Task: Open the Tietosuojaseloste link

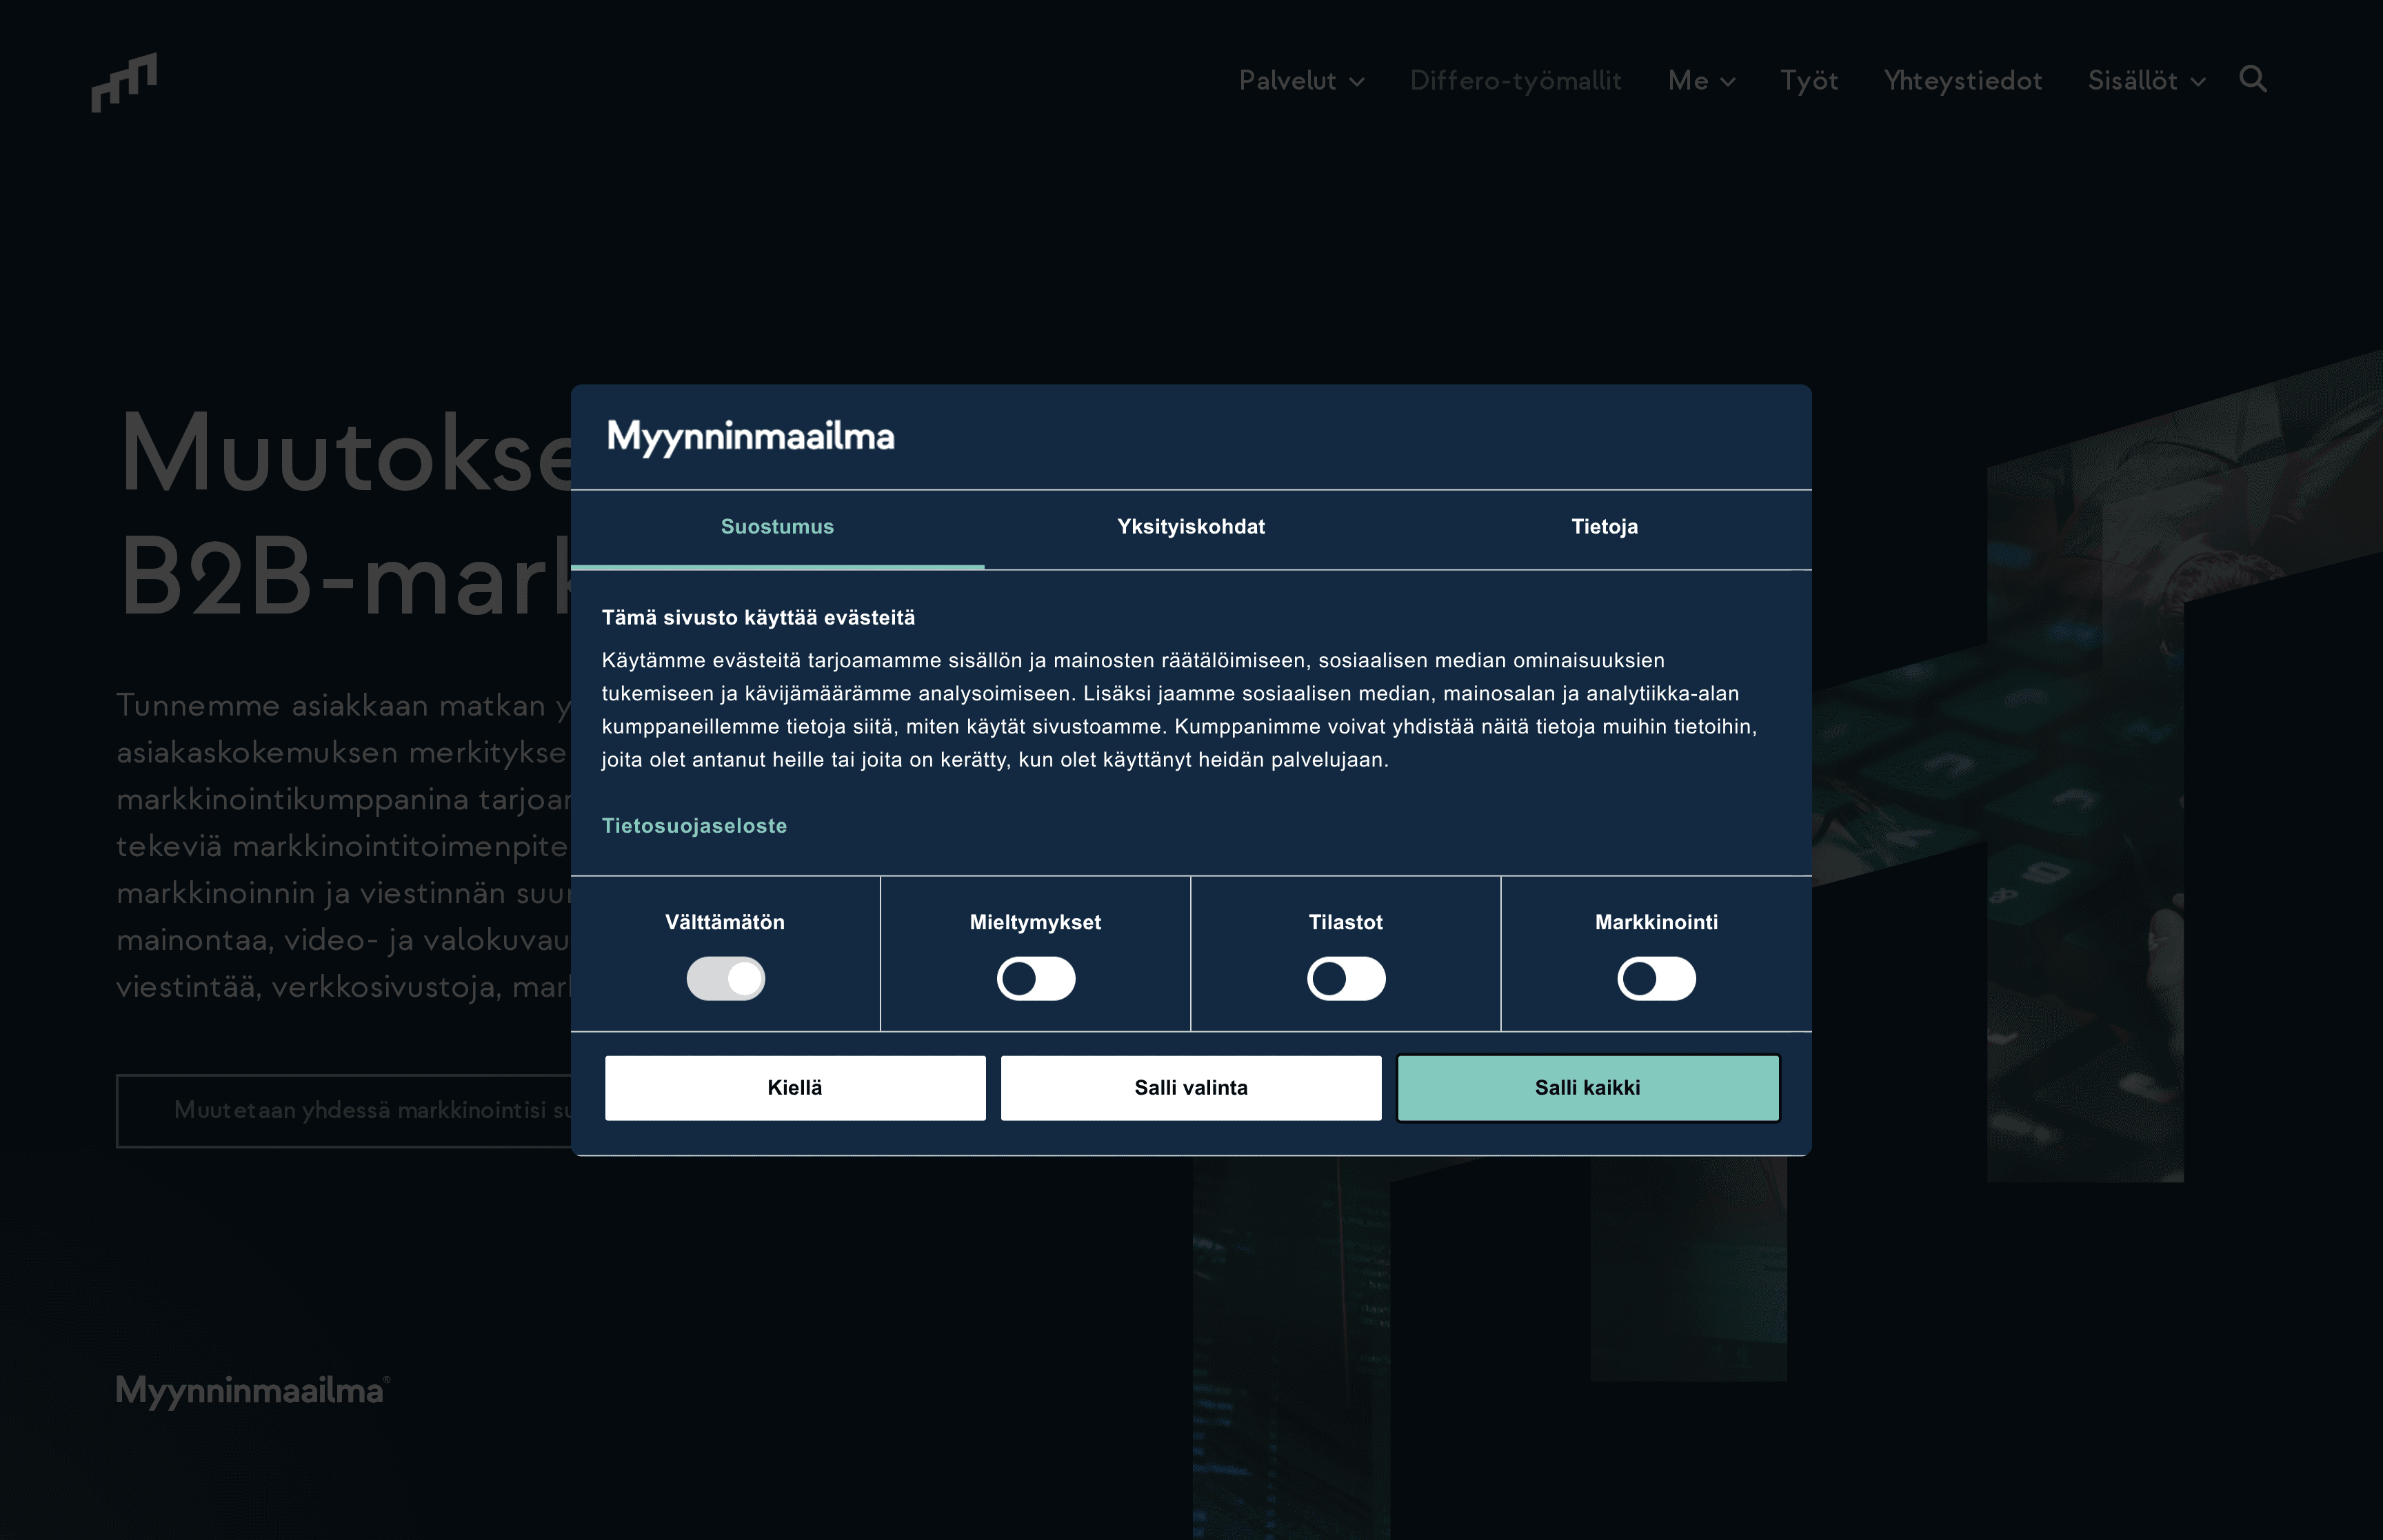Action: click(x=695, y=825)
